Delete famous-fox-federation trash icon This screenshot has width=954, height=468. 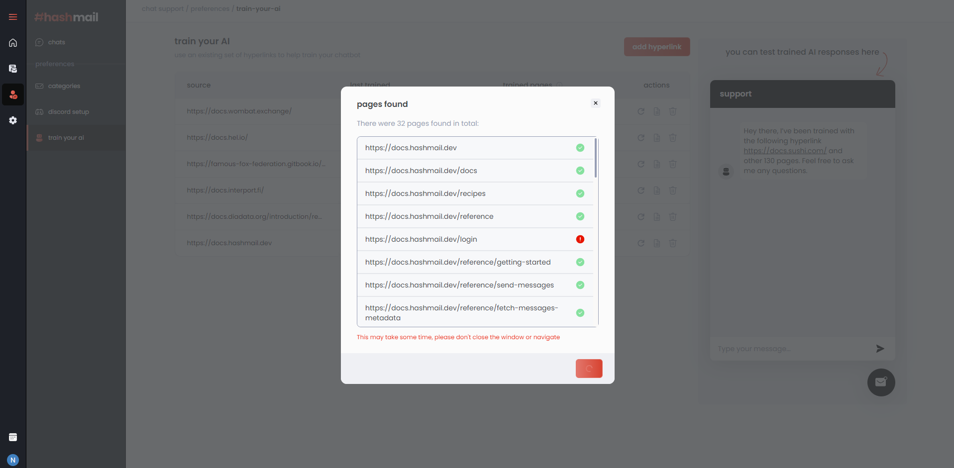[673, 164]
